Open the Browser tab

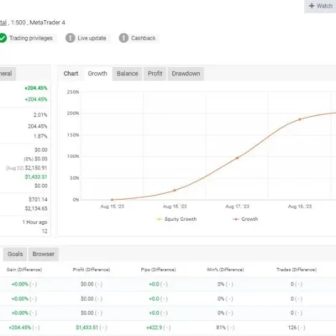44,254
